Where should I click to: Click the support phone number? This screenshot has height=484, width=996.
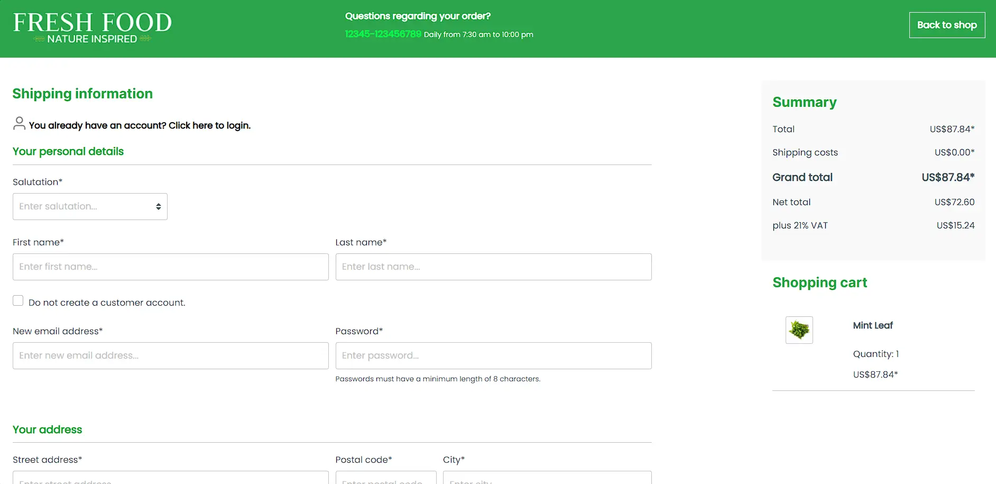pyautogui.click(x=383, y=34)
